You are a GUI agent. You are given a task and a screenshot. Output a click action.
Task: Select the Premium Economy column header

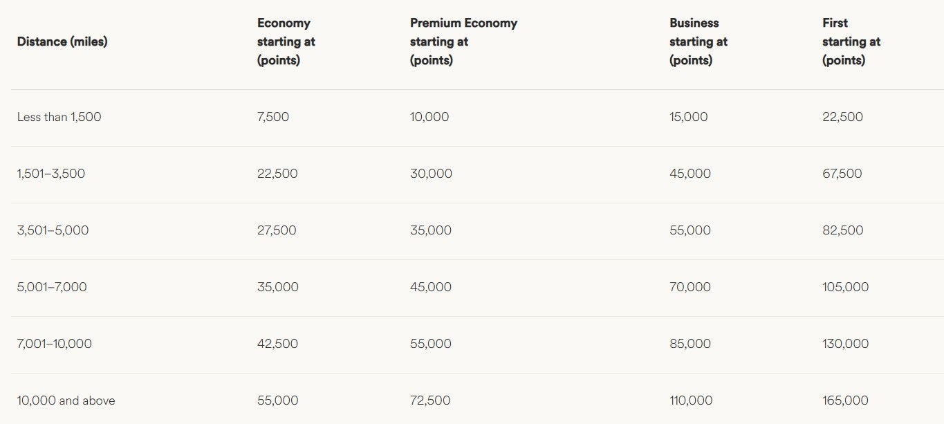pos(463,42)
